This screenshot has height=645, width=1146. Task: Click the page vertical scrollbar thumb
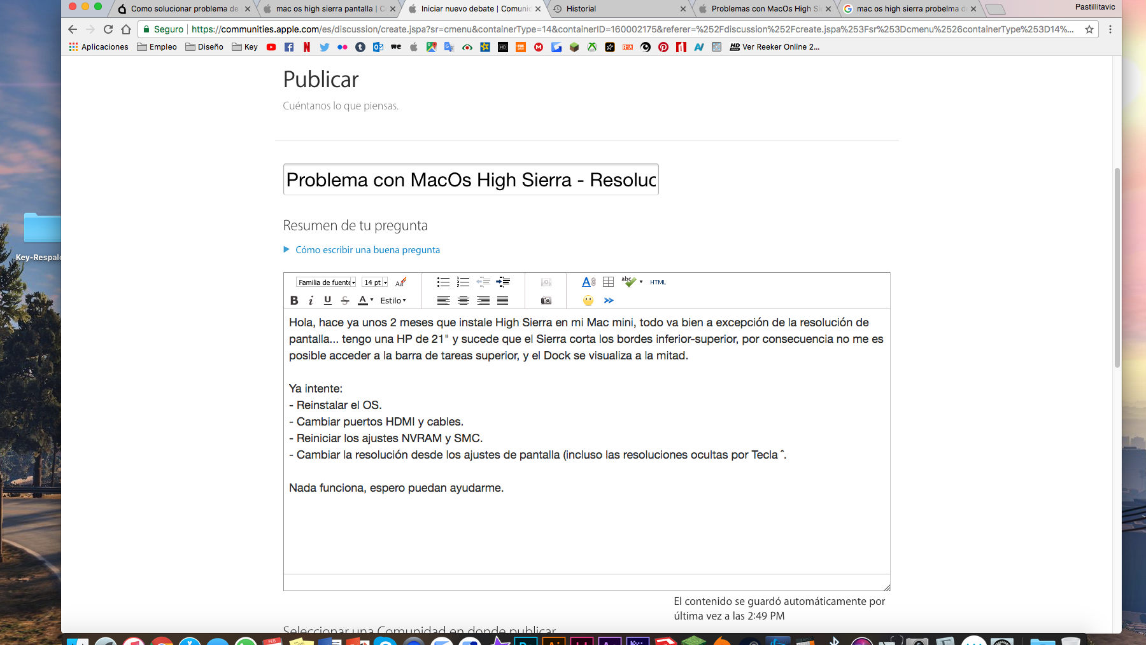pyautogui.click(x=1117, y=268)
